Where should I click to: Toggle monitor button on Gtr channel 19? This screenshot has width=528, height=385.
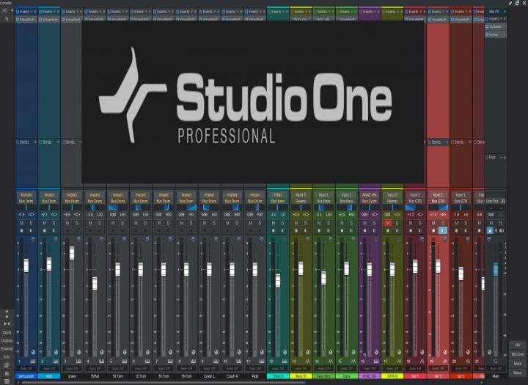pos(443,231)
